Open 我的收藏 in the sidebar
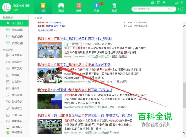The image size is (186, 137). [x=14, y=43]
